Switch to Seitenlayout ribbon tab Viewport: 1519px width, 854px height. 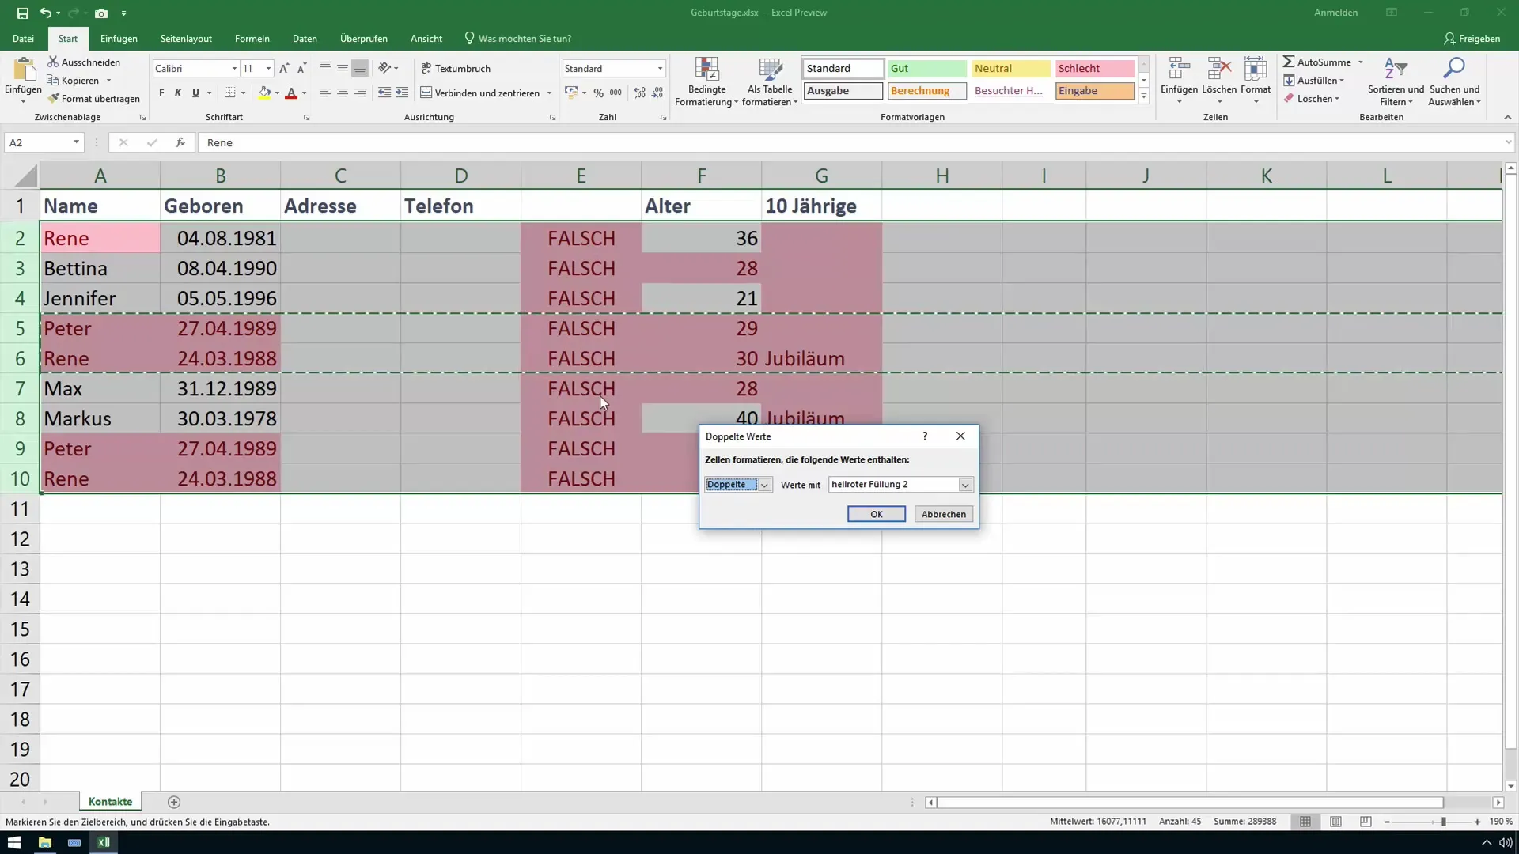tap(186, 38)
